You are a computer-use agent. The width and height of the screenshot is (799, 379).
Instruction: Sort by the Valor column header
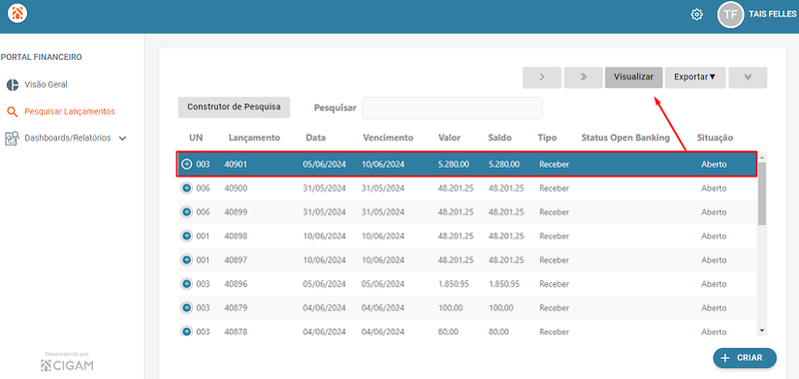click(448, 138)
